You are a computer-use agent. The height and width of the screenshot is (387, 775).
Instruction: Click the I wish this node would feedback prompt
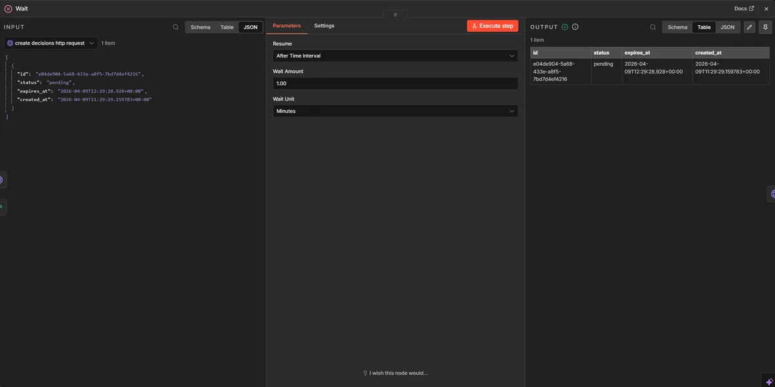click(395, 372)
